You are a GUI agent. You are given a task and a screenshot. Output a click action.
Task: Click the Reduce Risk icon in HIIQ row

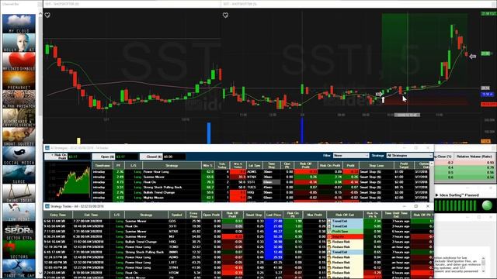(329, 242)
